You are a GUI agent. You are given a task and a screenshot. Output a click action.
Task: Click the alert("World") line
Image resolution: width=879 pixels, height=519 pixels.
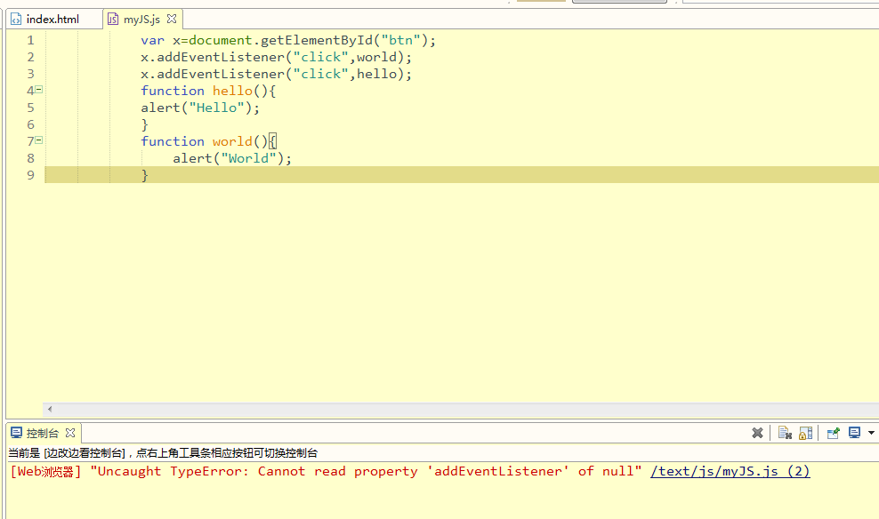coord(232,158)
